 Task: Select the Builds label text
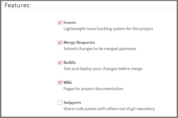pyautogui.click(x=70, y=63)
